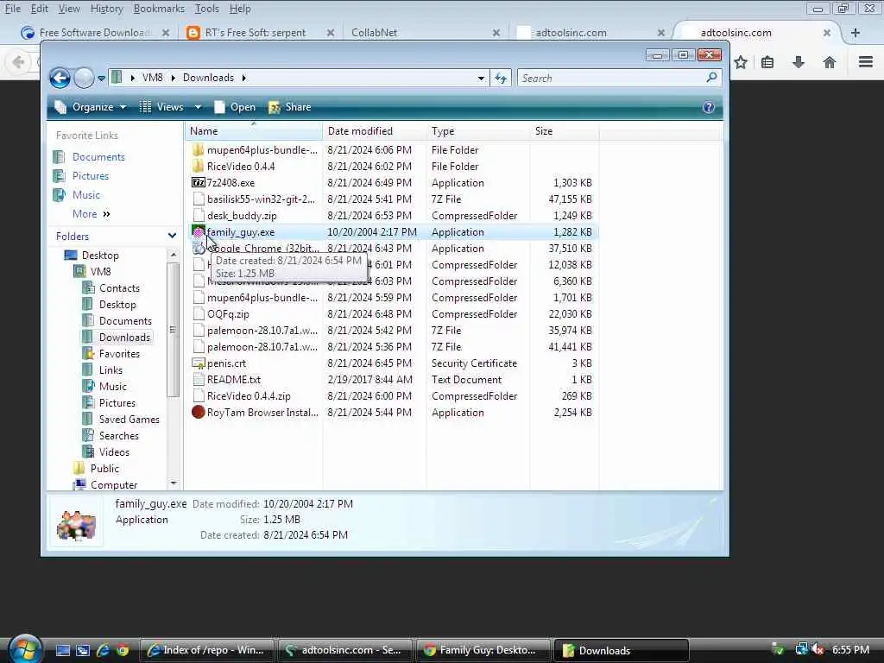Collapse the Folders pane chevron
This screenshot has height=663, width=884.
click(172, 236)
